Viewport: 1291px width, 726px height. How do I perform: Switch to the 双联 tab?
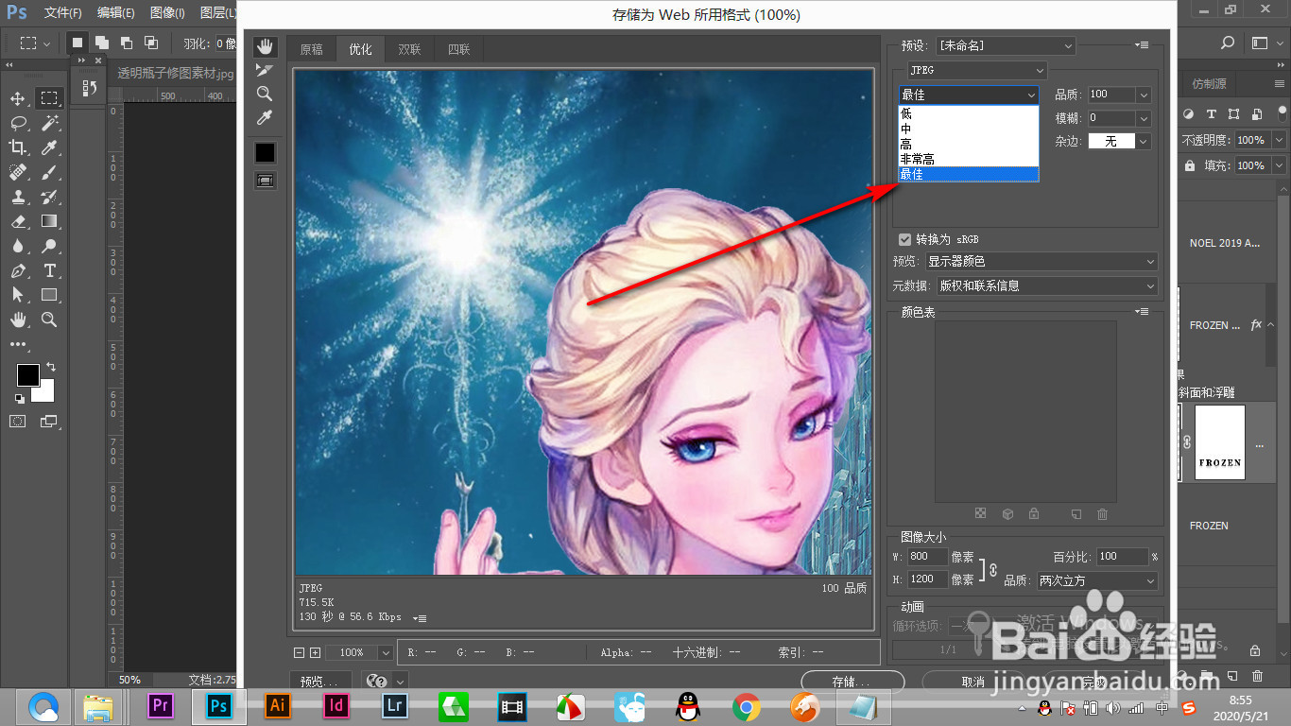(x=409, y=50)
